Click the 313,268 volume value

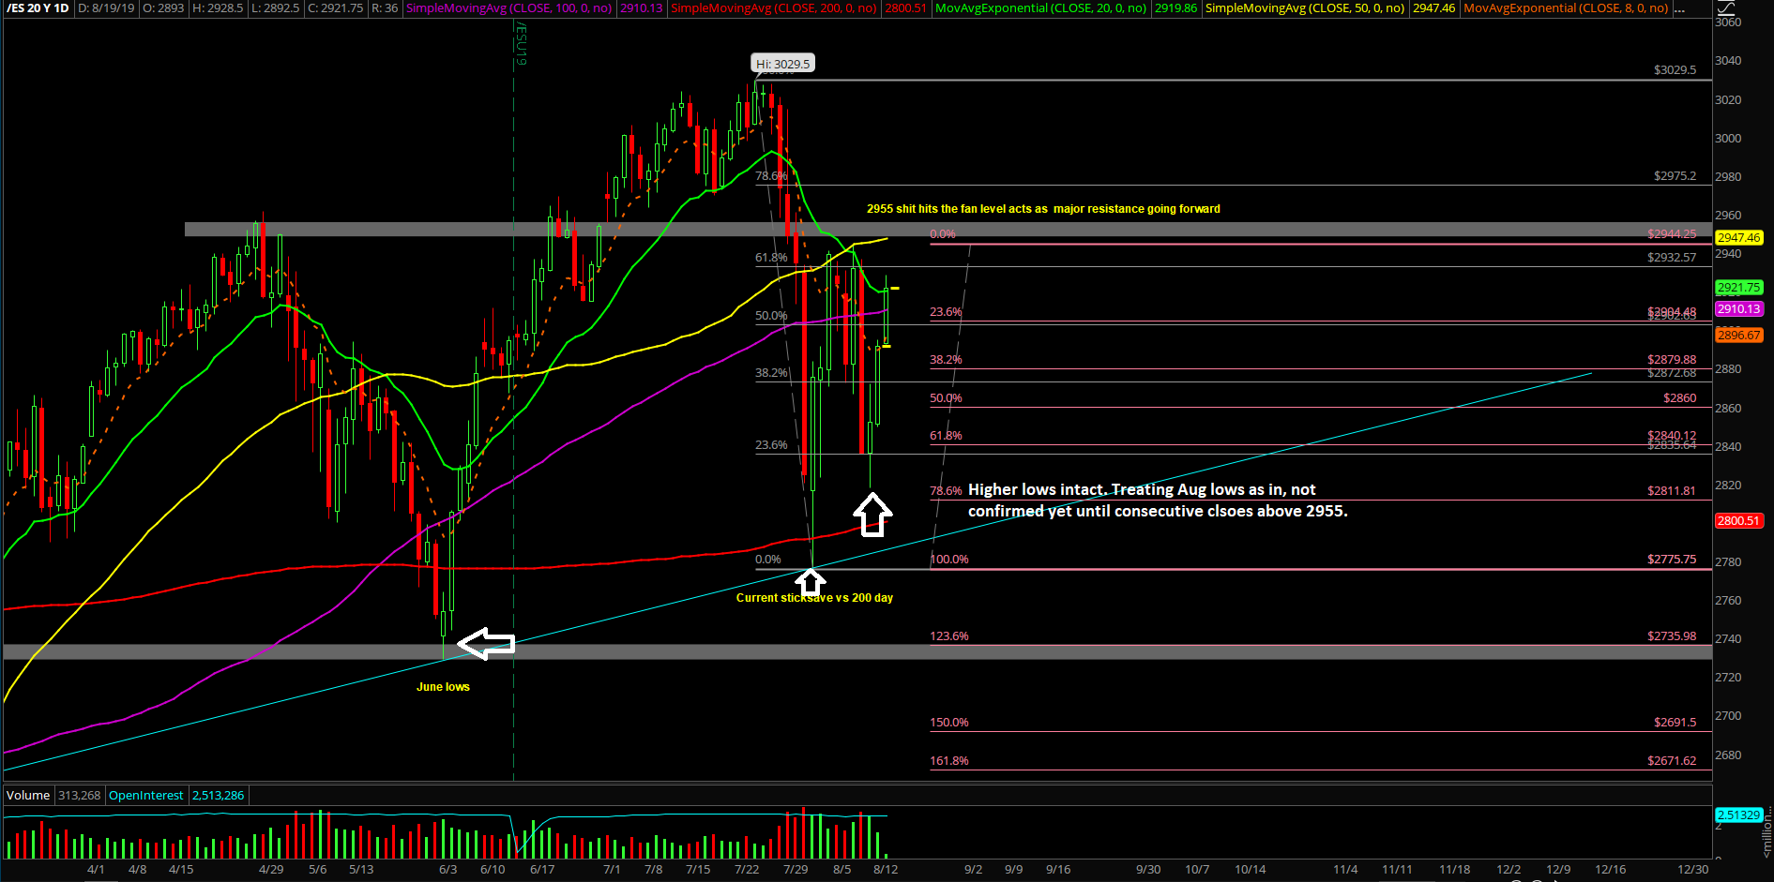(x=79, y=796)
